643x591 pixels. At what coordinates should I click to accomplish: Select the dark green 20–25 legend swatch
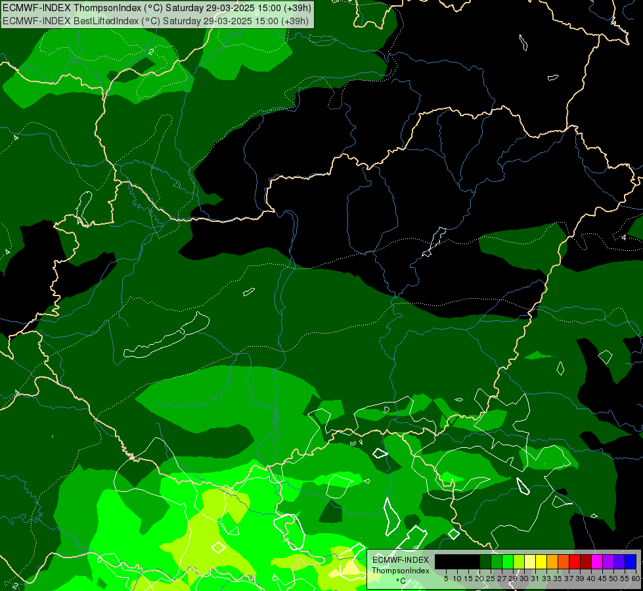click(x=485, y=561)
